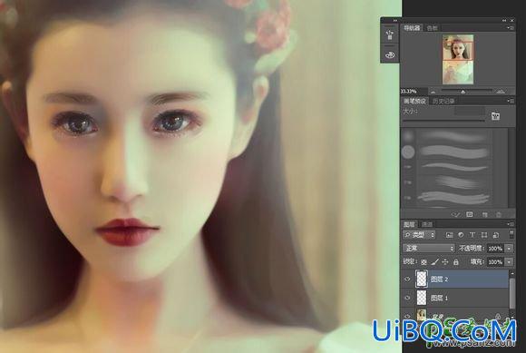Click the 填充 fill 100% field
The width and height of the screenshot is (526, 353).
pyautogui.click(x=495, y=261)
